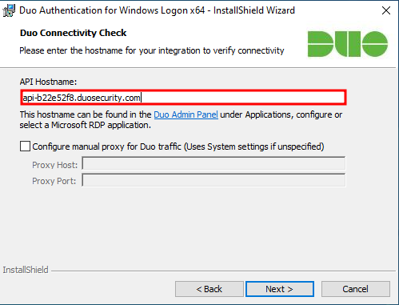The height and width of the screenshot is (305, 399).
Task: Go to the previous step with Back
Action: [x=209, y=289]
